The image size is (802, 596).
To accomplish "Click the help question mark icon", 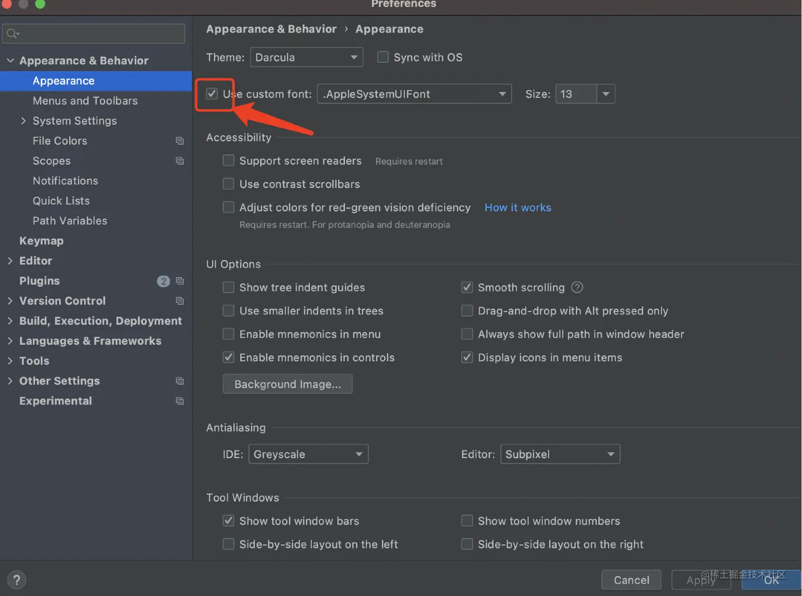I will click(16, 580).
